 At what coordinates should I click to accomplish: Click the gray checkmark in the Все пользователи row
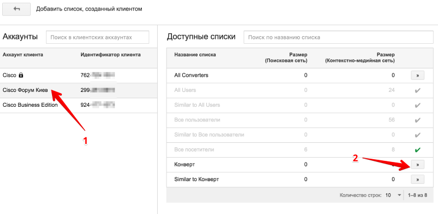(x=418, y=120)
